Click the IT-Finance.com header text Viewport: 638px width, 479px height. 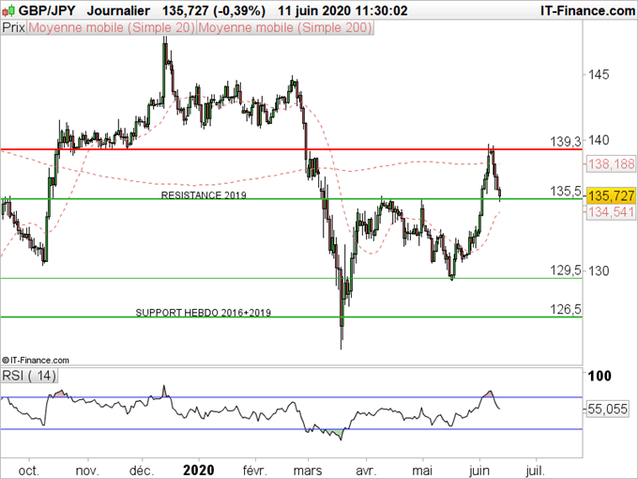tap(587, 10)
